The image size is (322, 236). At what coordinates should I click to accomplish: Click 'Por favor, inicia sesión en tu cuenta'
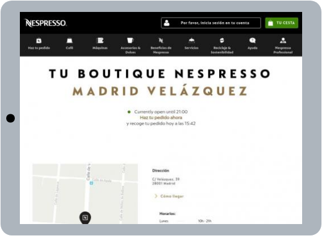[x=215, y=23]
